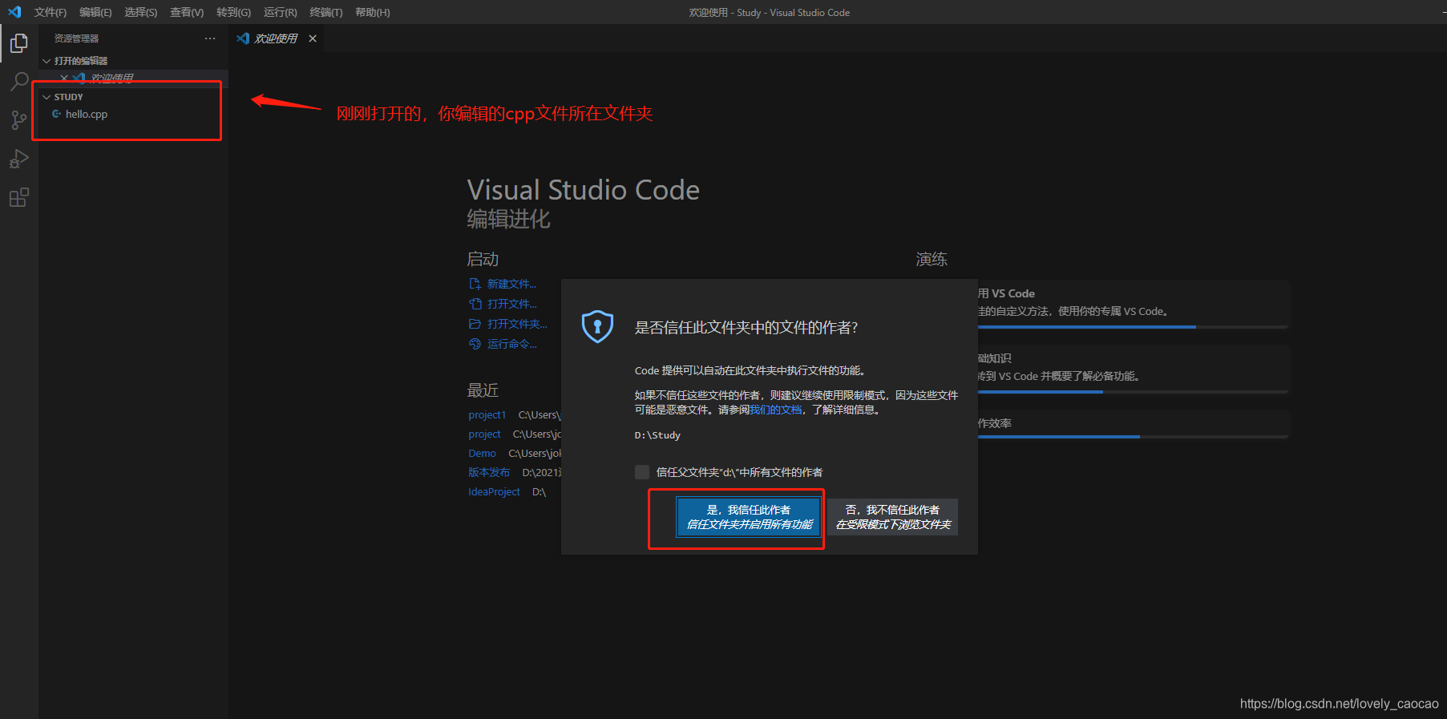Screen dimensions: 1447x719
Task: Click 否，我不信任此作者 button
Action: coord(892,517)
